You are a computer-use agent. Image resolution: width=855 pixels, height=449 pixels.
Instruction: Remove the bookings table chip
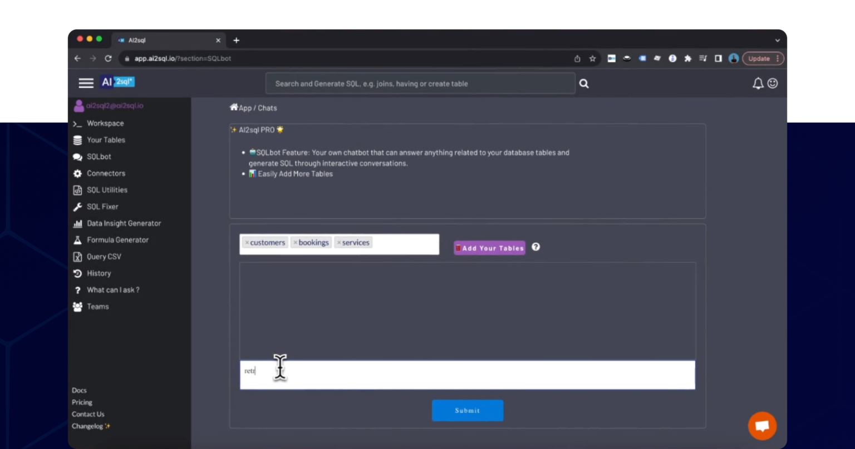[295, 242]
